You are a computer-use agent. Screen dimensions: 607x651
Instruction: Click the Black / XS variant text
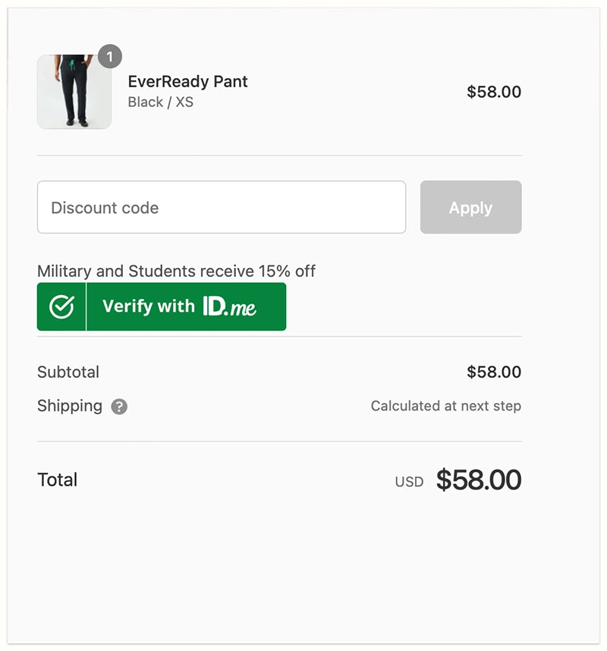click(160, 102)
